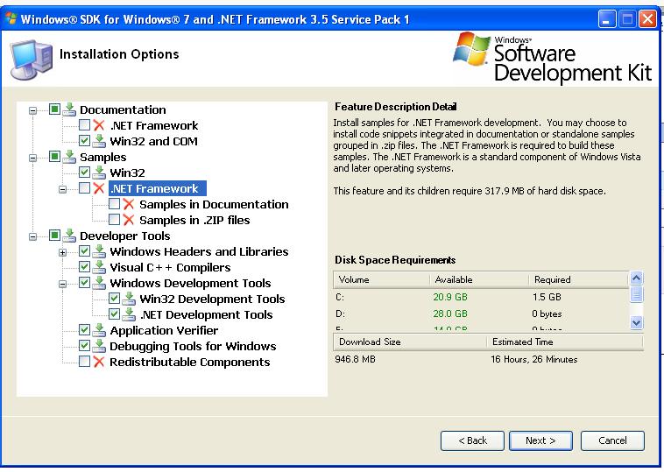Click the install icon beside Debugging Tools for Windows

tap(99, 346)
